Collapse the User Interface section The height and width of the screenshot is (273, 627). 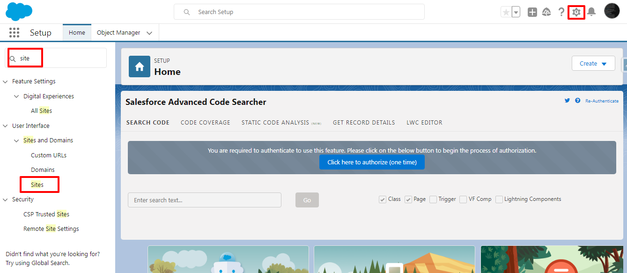click(x=6, y=126)
